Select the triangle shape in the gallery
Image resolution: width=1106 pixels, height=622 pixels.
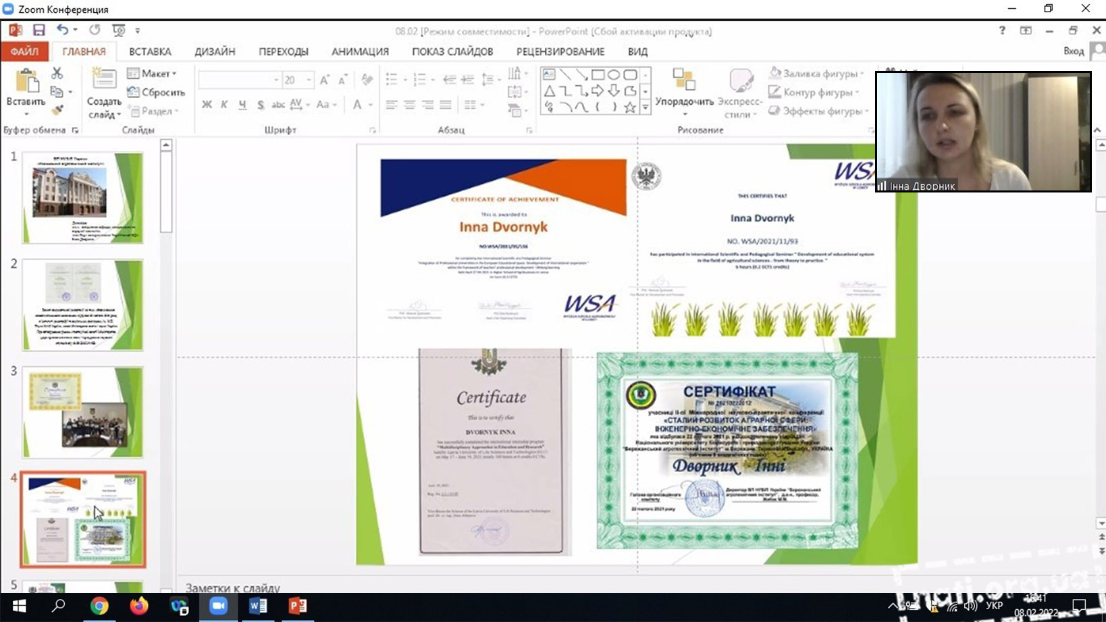click(549, 90)
